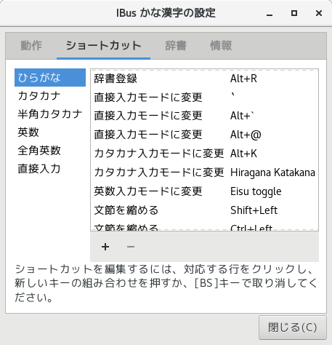
Task: Select 半角カタカナ in the mode list
Action: tap(50, 114)
